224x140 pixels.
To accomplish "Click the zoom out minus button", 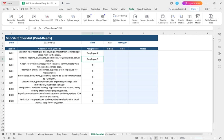I will pyautogui.click(x=191, y=138).
